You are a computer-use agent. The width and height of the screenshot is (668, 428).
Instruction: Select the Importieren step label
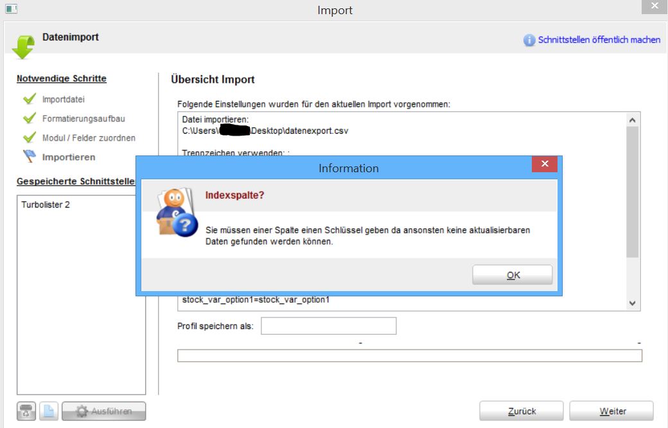(69, 157)
